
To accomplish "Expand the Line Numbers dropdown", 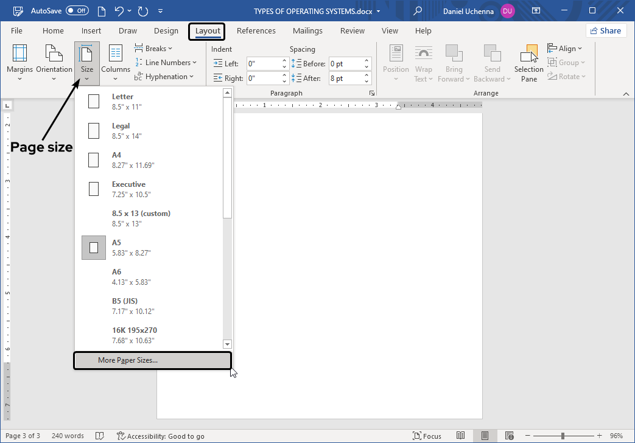I will [x=166, y=62].
